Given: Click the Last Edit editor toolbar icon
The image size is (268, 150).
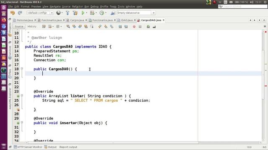Looking at the screenshot, I should coord(44,27).
